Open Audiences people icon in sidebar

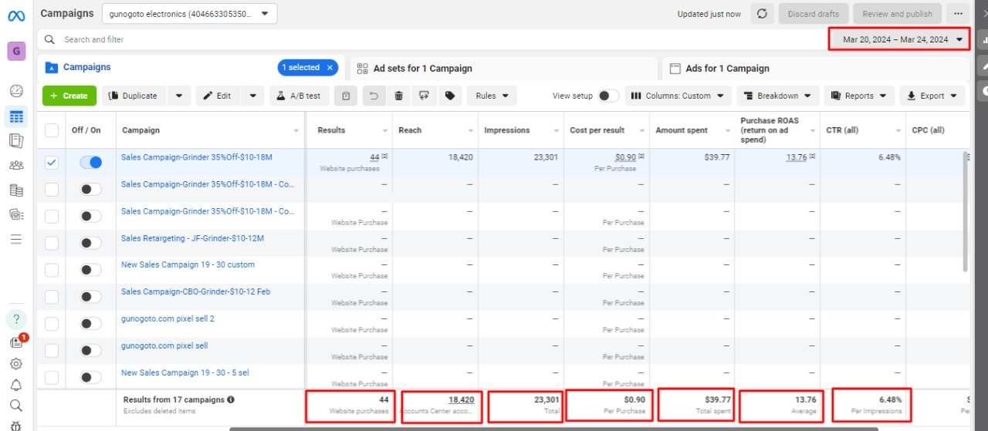tap(16, 165)
